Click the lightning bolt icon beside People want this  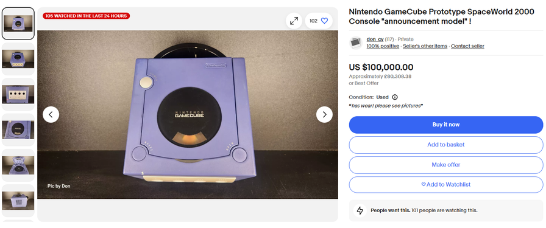click(360, 210)
